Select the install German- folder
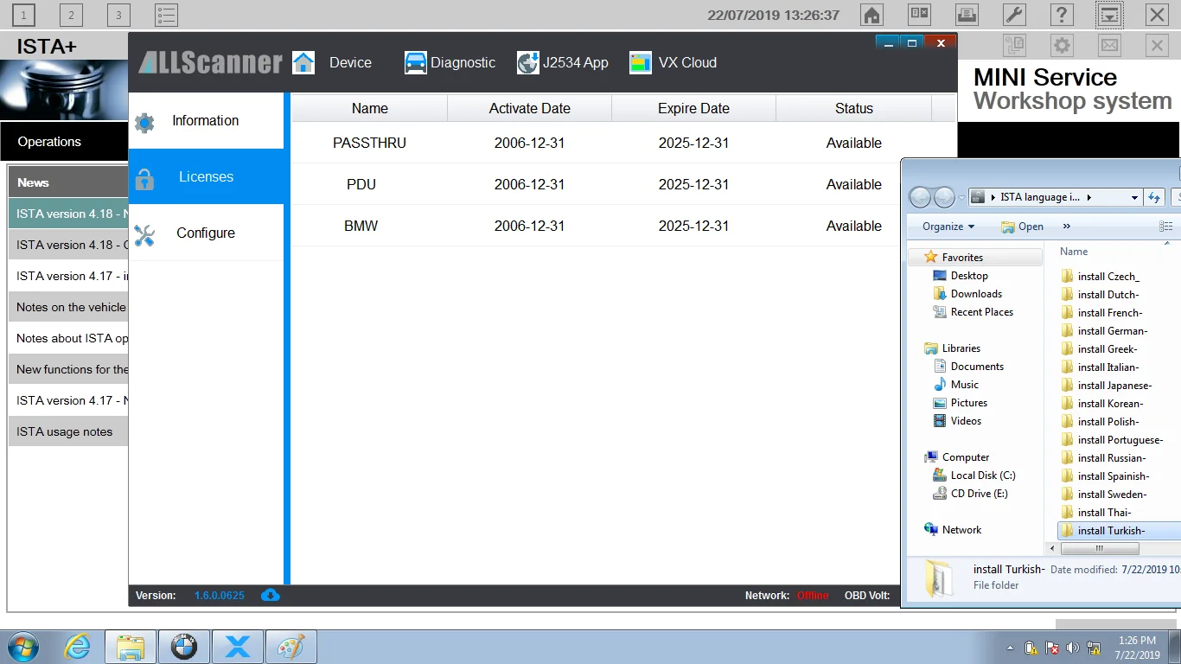Screen dimensions: 1181x664 (1113, 331)
